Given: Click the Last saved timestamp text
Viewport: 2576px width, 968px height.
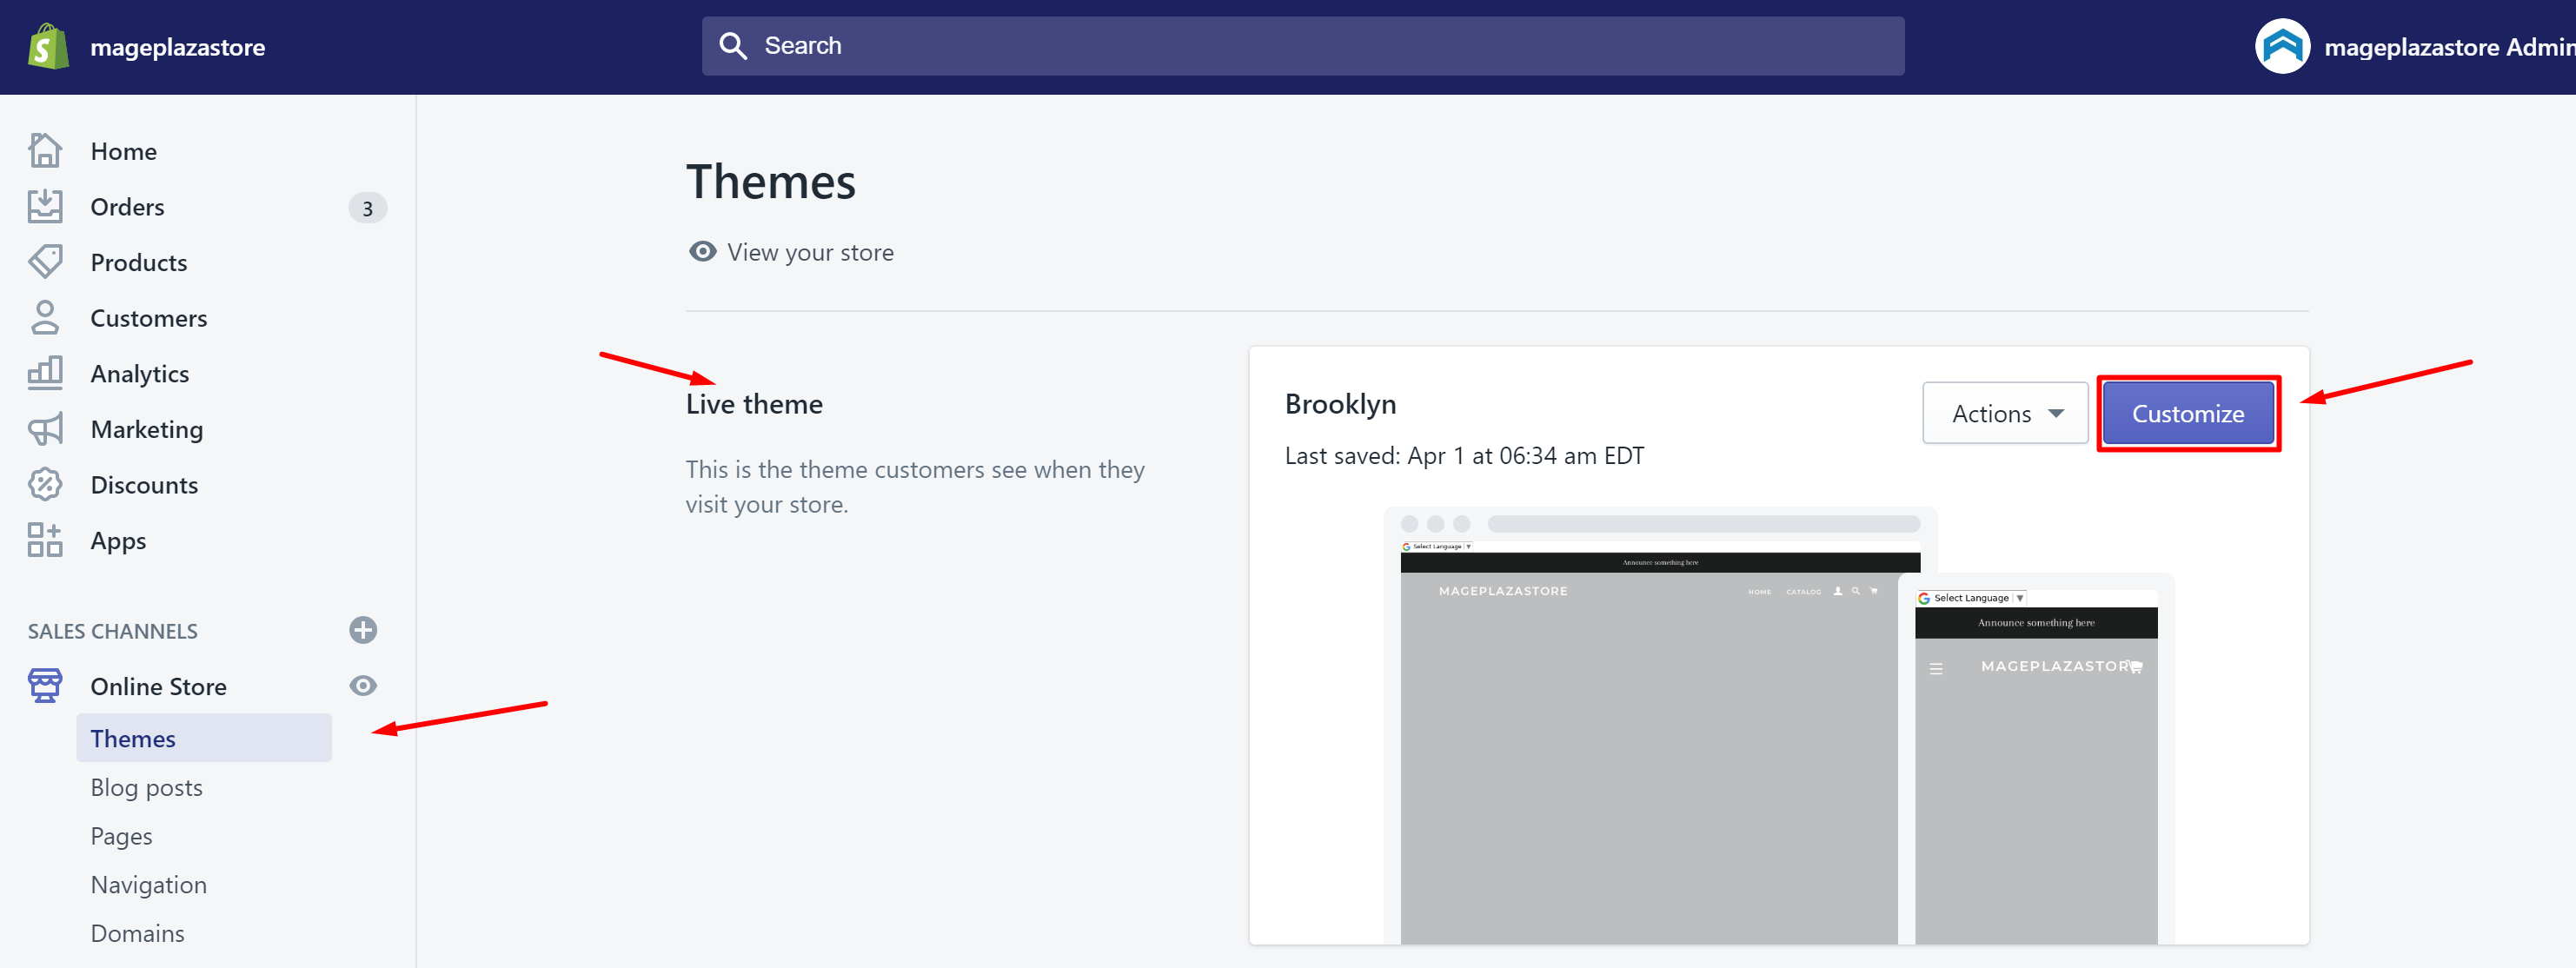Looking at the screenshot, I should [x=1465, y=456].
